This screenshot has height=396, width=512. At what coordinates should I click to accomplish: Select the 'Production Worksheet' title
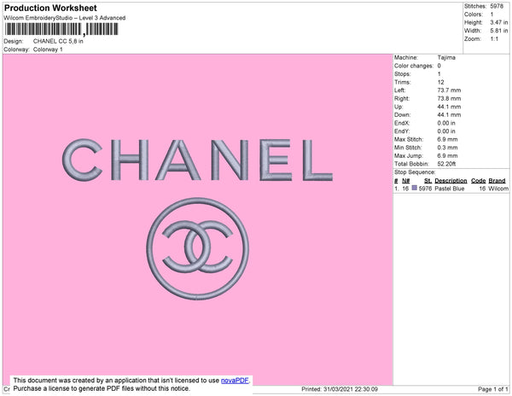coord(50,8)
